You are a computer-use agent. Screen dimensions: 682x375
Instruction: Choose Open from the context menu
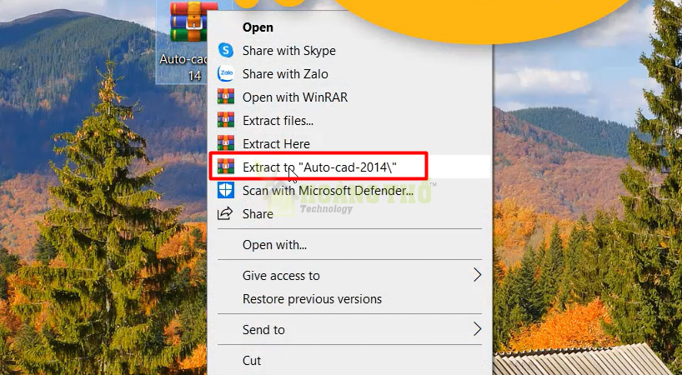258,27
